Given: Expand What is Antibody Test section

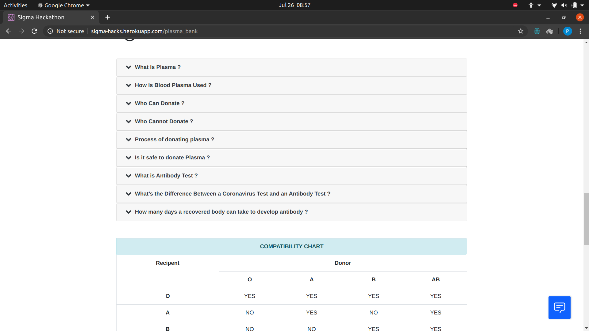Looking at the screenshot, I should [x=166, y=176].
